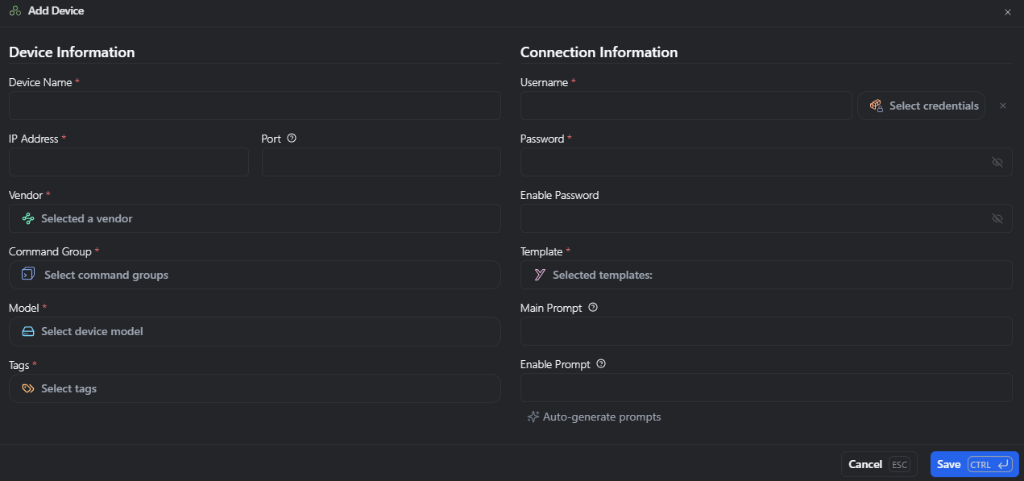Click the credentials key icon
This screenshot has width=1024, height=481.
click(x=876, y=106)
